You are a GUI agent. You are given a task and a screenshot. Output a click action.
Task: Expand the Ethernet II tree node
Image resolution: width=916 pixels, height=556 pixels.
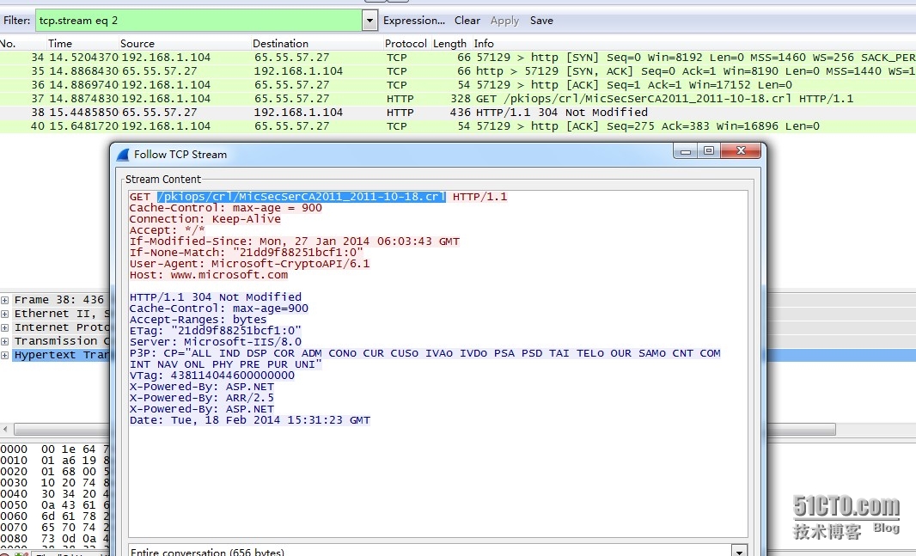tap(4, 315)
